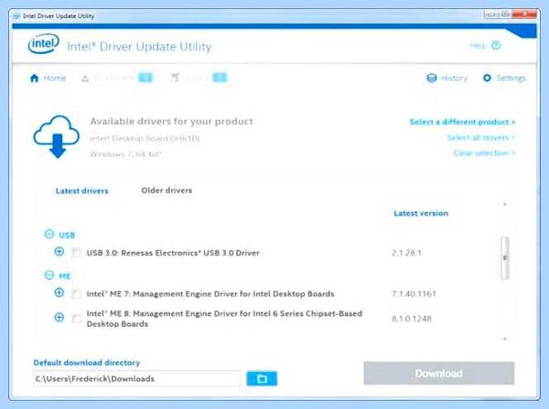Screen dimensions: 549x409
Task: Click the cloud download icon
Action: click(57, 136)
